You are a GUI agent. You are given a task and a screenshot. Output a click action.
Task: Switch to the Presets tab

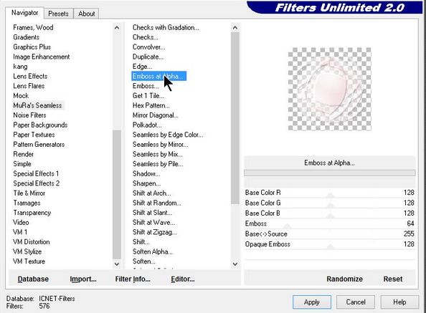pos(58,14)
